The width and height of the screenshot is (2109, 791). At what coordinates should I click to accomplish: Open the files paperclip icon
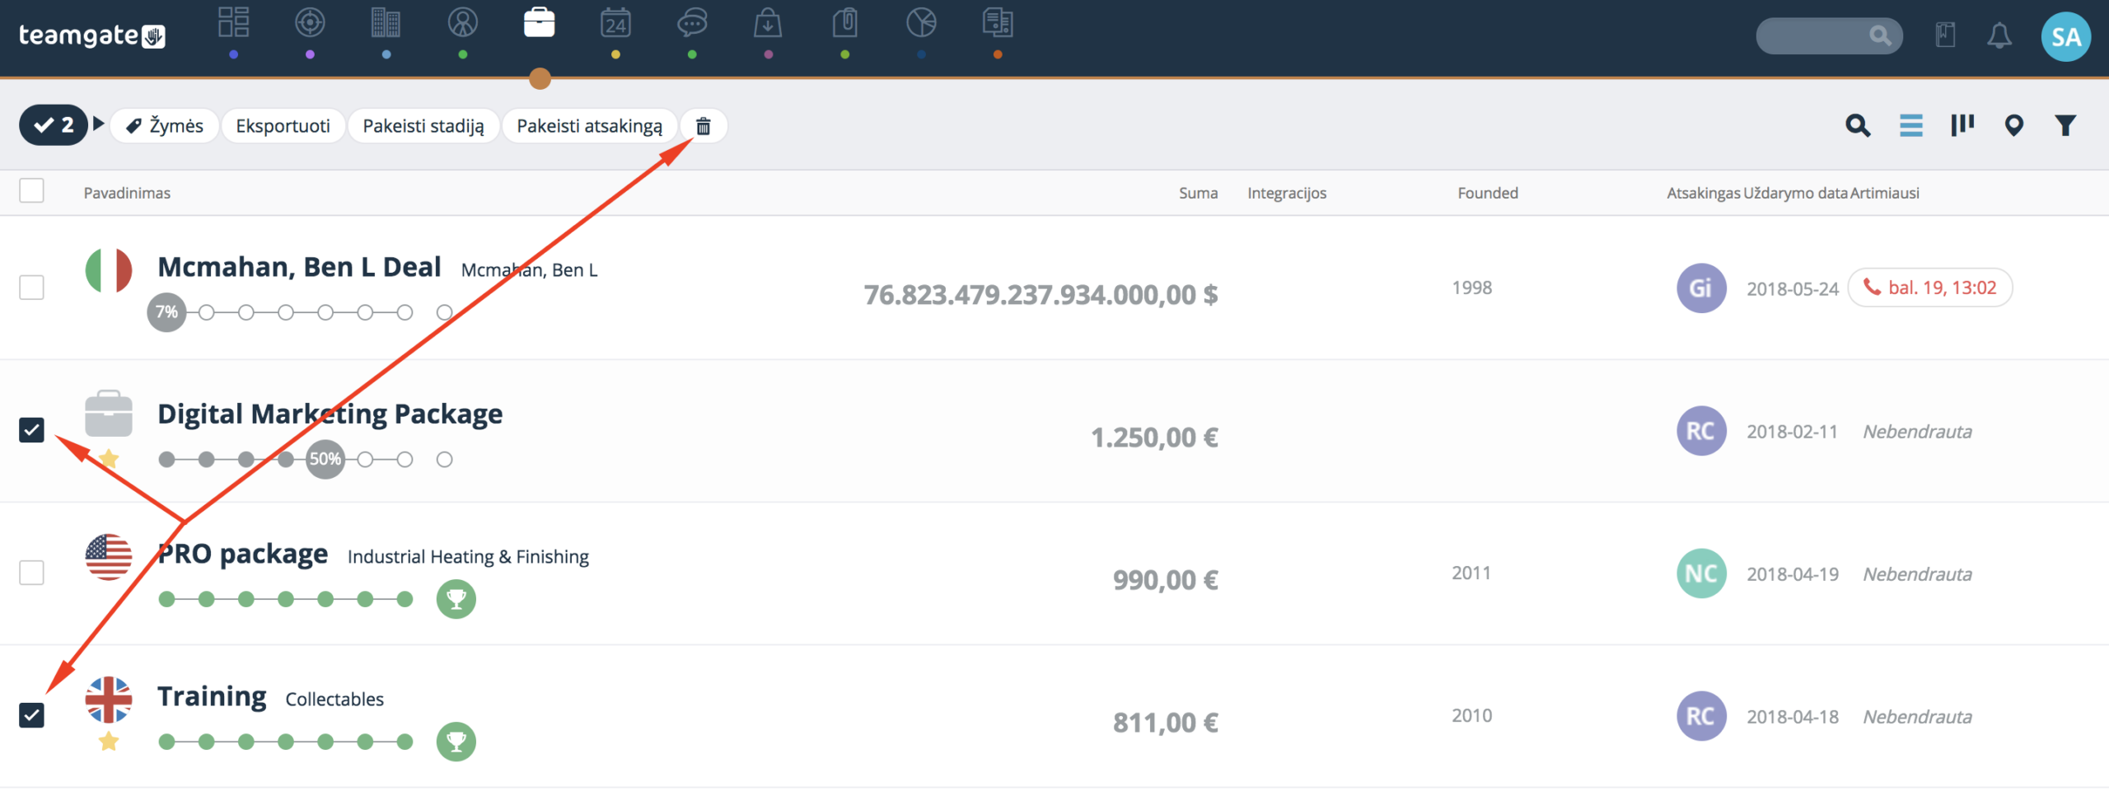tap(845, 23)
